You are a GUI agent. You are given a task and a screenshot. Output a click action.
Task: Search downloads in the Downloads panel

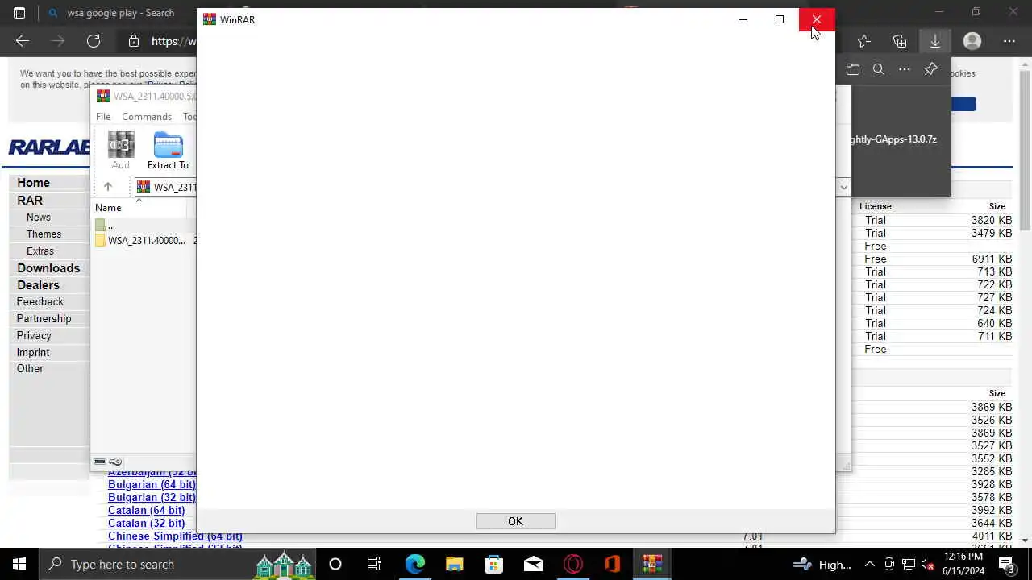coord(879,69)
